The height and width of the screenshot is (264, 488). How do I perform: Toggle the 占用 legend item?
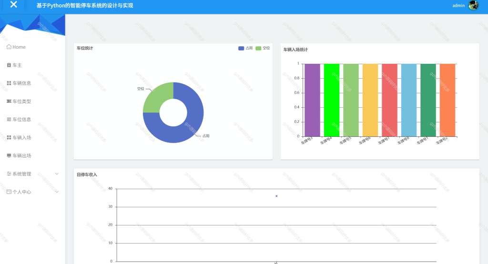pyautogui.click(x=245, y=48)
